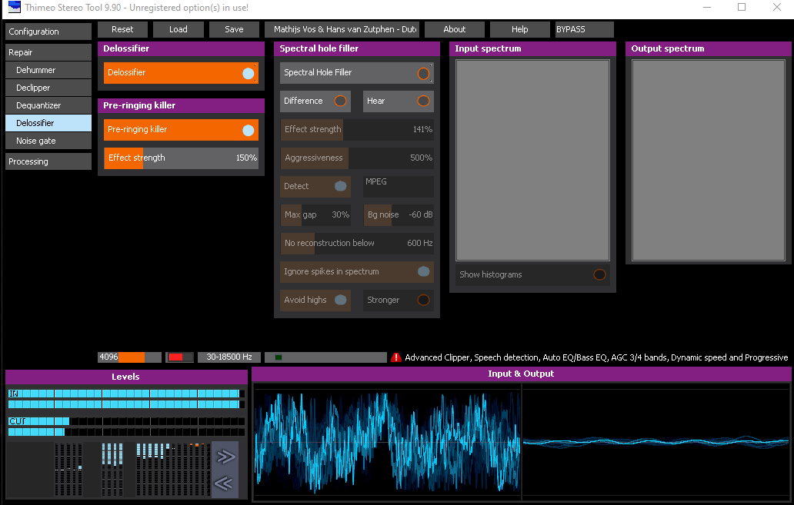Click the 'Pre-ringing killer' panel header
The image size is (794, 505).
(182, 105)
